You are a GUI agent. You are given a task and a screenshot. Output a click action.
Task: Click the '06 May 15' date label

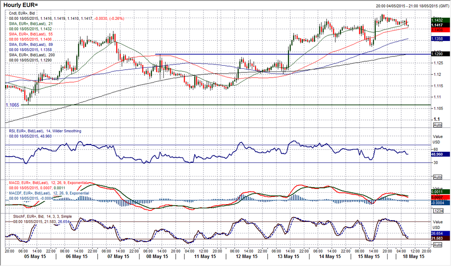coord(77,256)
